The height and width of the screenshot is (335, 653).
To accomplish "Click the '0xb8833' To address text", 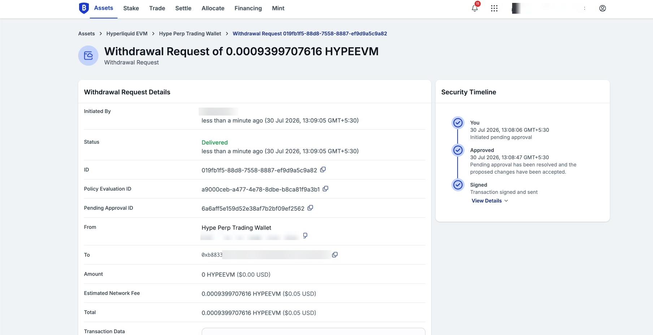I will tap(212, 255).
